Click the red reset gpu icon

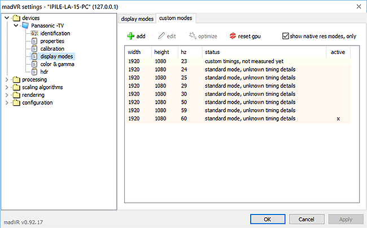pyautogui.click(x=233, y=35)
